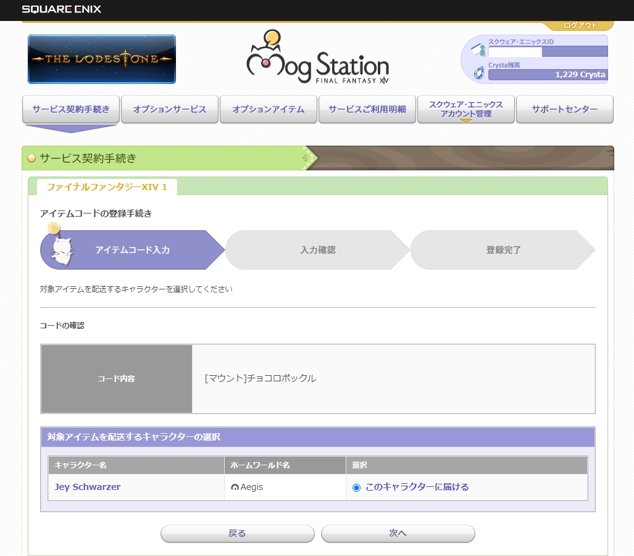Switch to ファイナルファンタジーXIV 1 tab
634x556 pixels.
point(107,187)
